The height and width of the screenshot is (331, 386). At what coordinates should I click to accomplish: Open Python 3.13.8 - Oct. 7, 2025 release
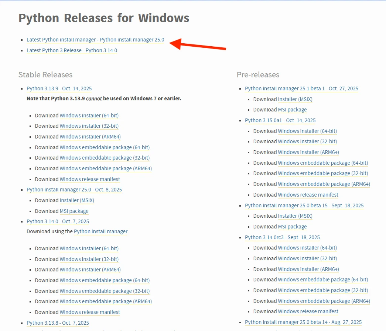click(x=58, y=323)
